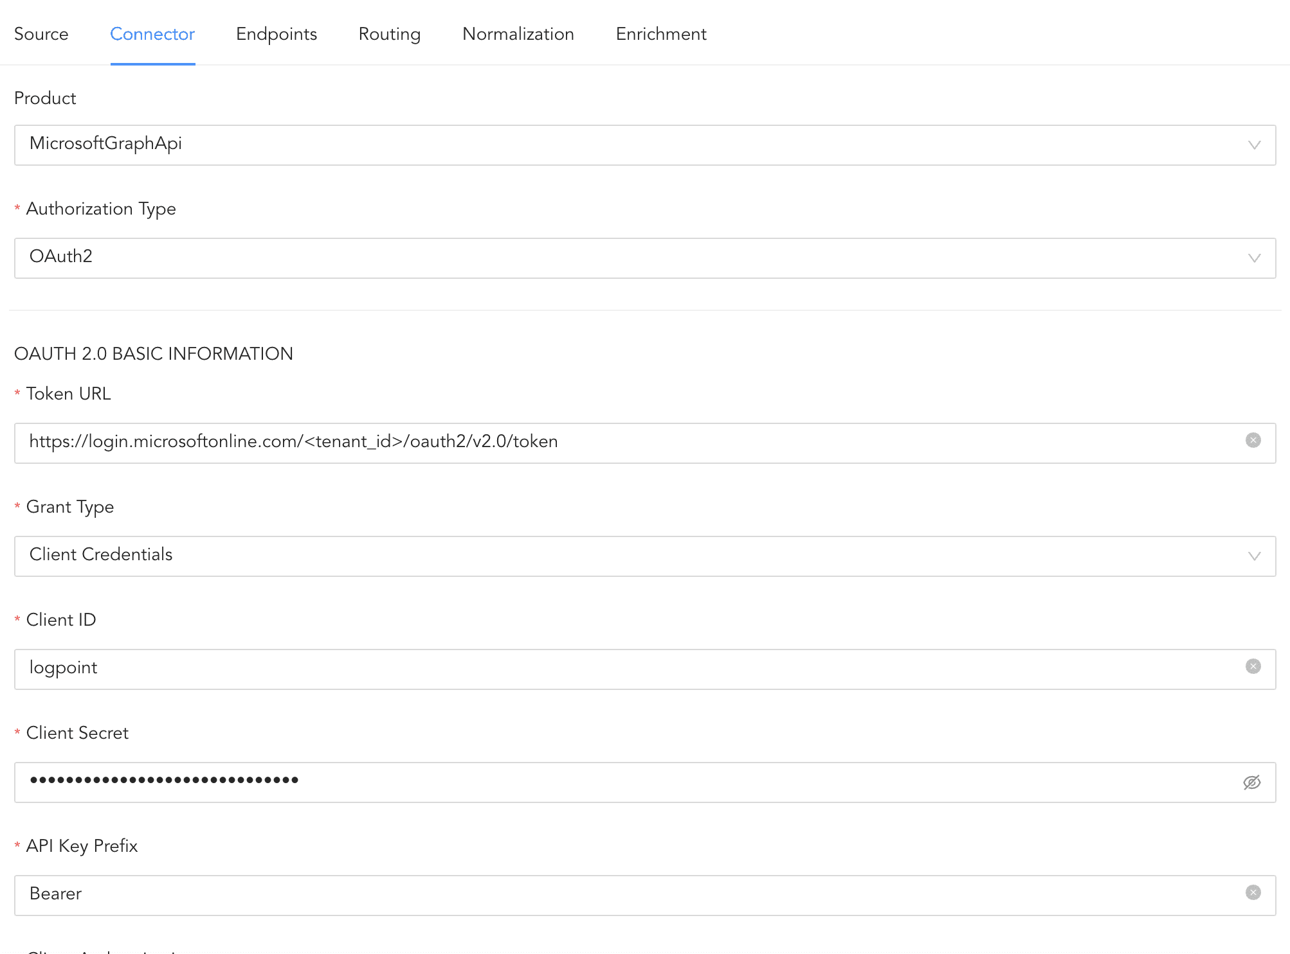Click the Connector tab
Screen dimensions: 1290x954
[152, 34]
